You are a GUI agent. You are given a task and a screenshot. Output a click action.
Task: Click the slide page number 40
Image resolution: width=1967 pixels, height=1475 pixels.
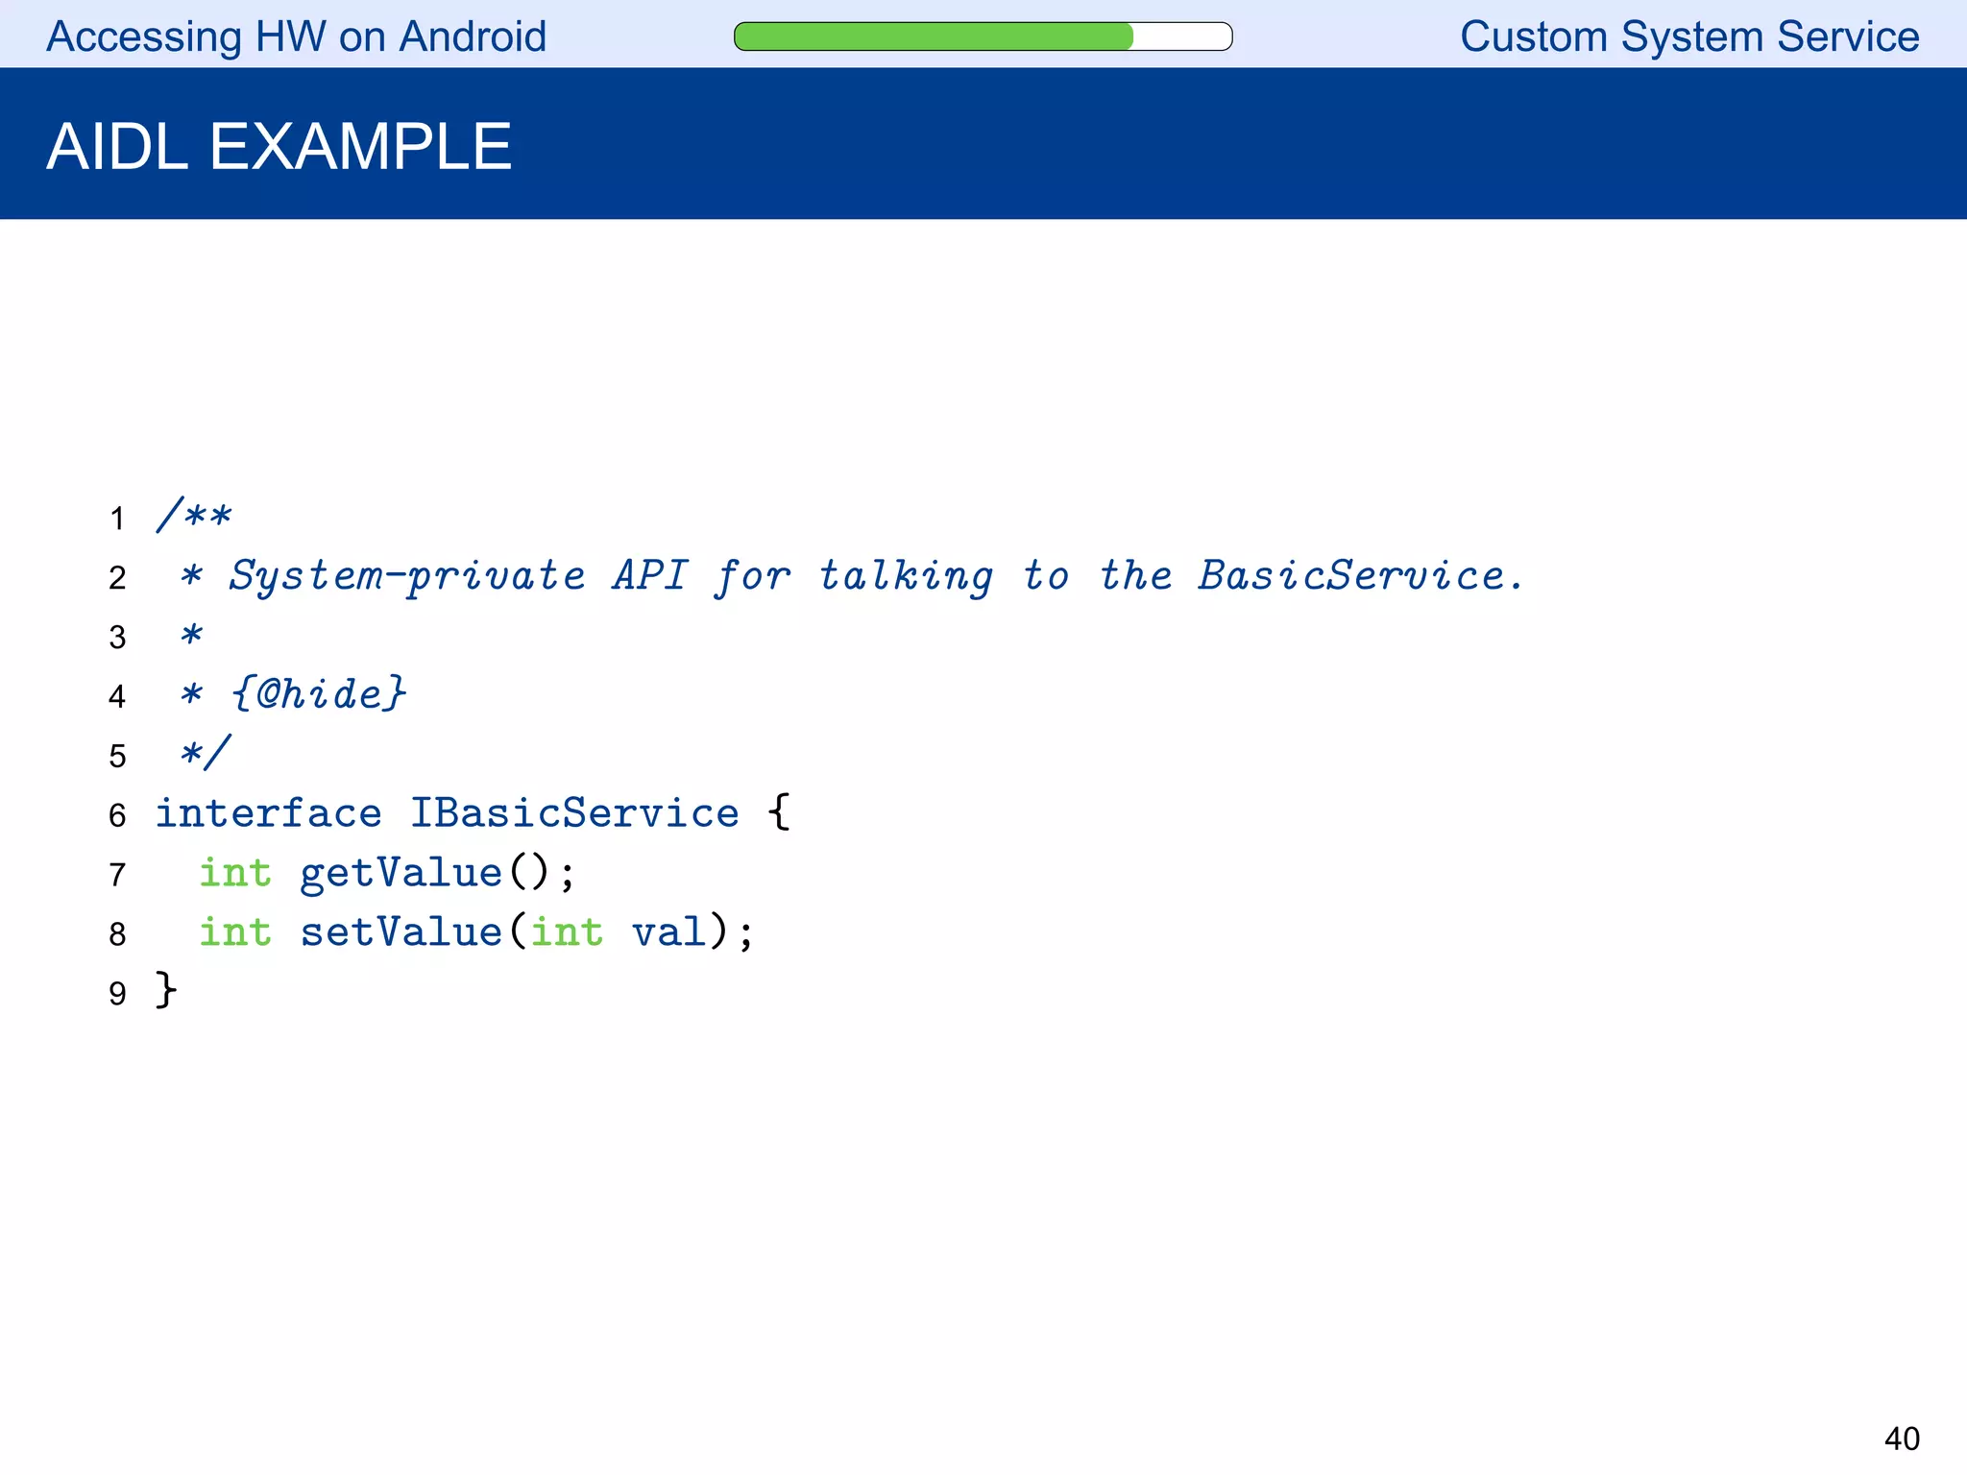coord(1902,1439)
